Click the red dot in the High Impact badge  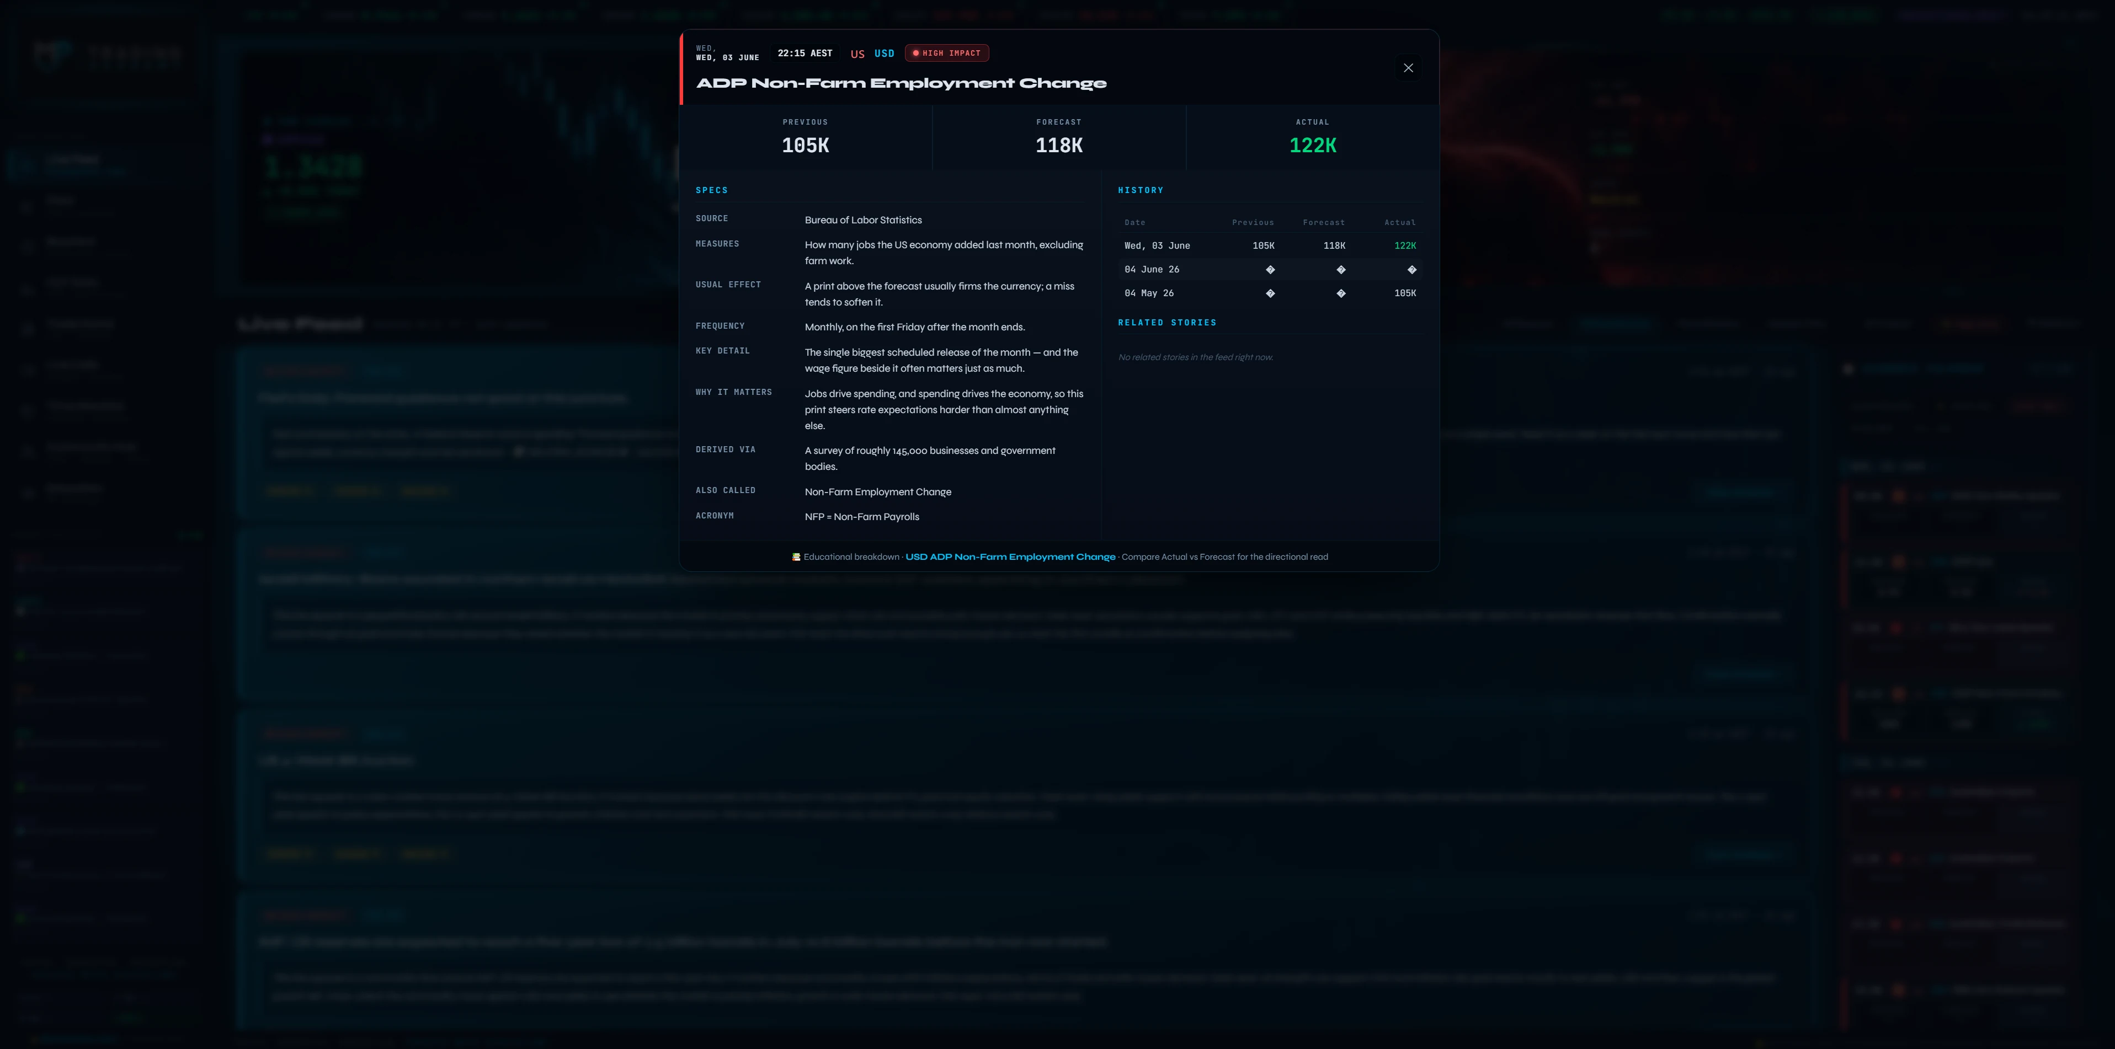point(915,53)
